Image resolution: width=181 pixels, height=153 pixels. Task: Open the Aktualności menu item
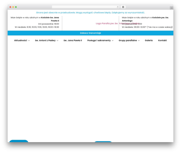(x=21, y=41)
